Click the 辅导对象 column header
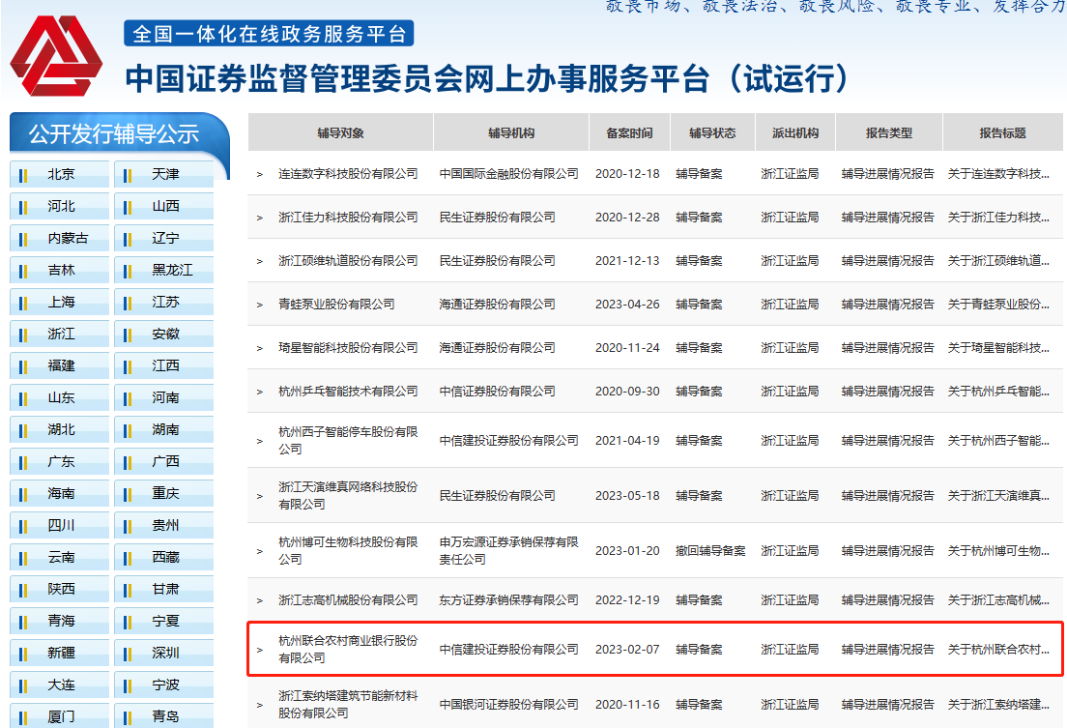Image resolution: width=1067 pixels, height=728 pixels. pyautogui.click(x=341, y=132)
